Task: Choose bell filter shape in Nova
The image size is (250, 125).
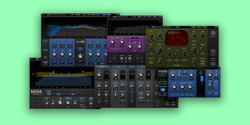Action: point(50,98)
